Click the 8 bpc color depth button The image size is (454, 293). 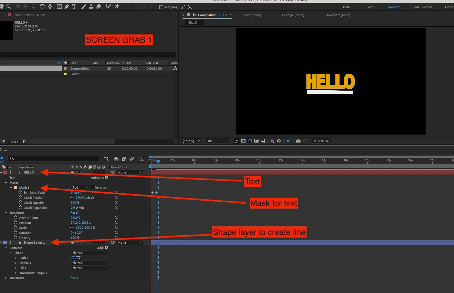coord(14,142)
